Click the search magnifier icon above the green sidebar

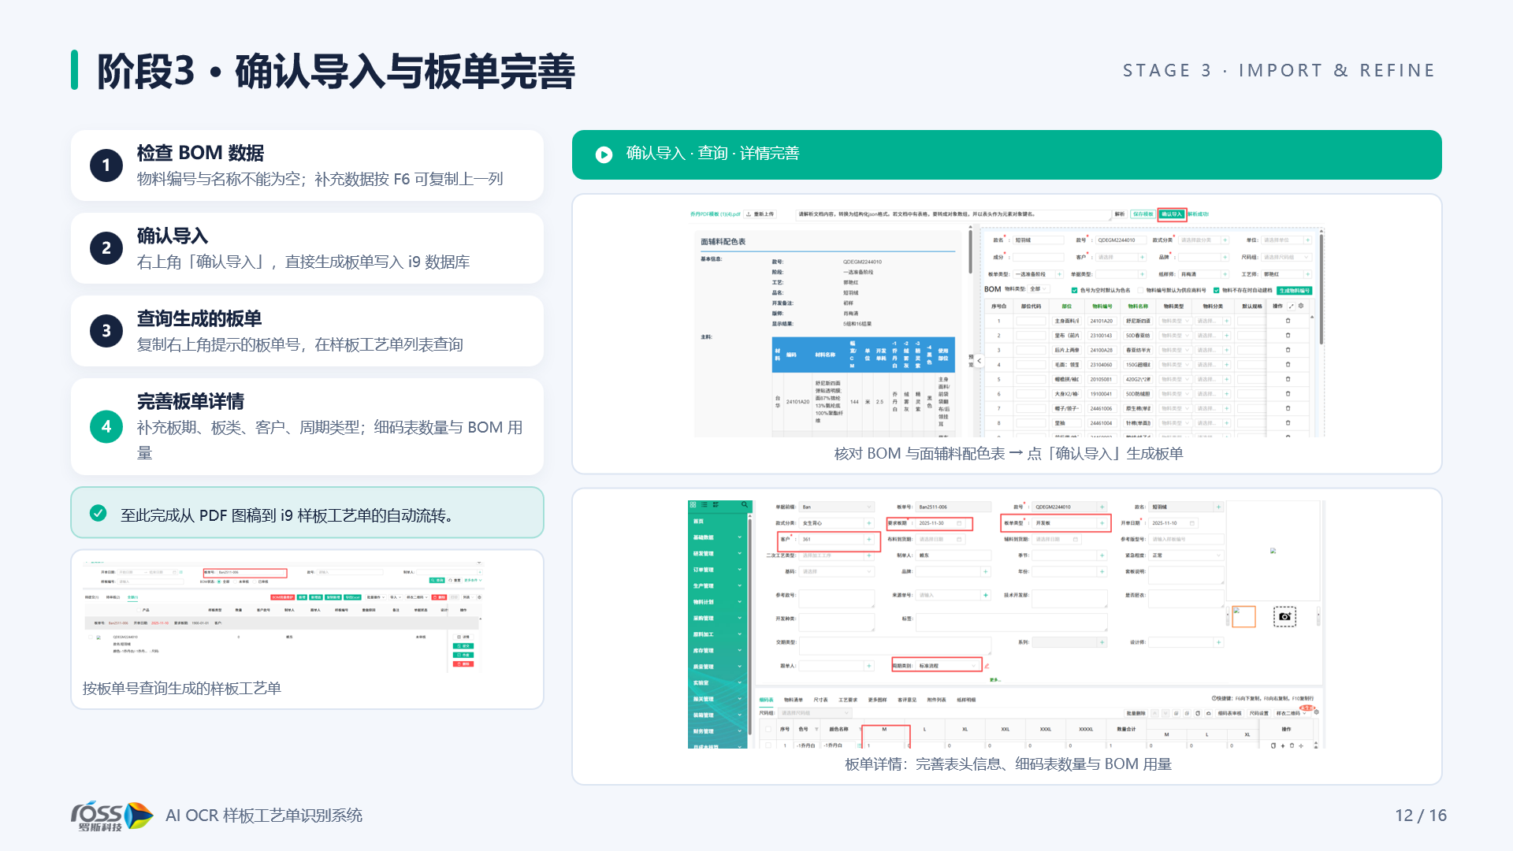[745, 504]
